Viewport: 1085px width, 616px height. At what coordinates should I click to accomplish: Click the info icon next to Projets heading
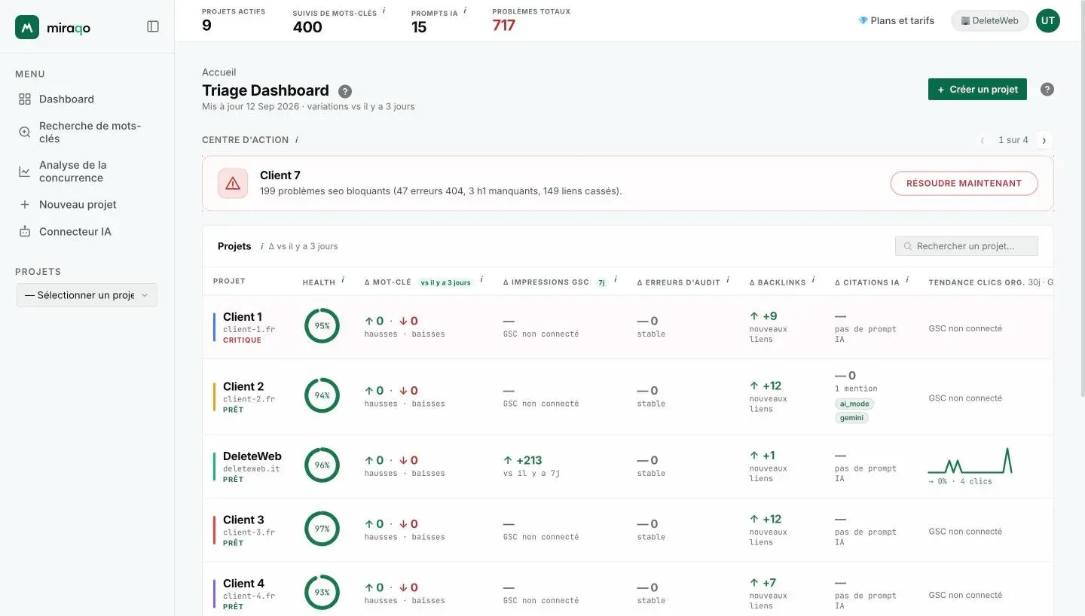point(261,246)
